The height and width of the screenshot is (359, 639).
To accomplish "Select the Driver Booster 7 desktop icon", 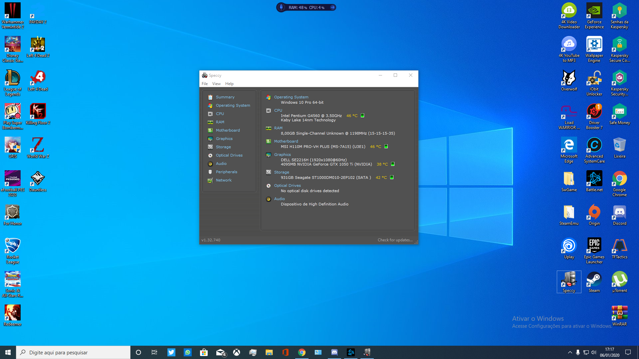I will pos(594,116).
